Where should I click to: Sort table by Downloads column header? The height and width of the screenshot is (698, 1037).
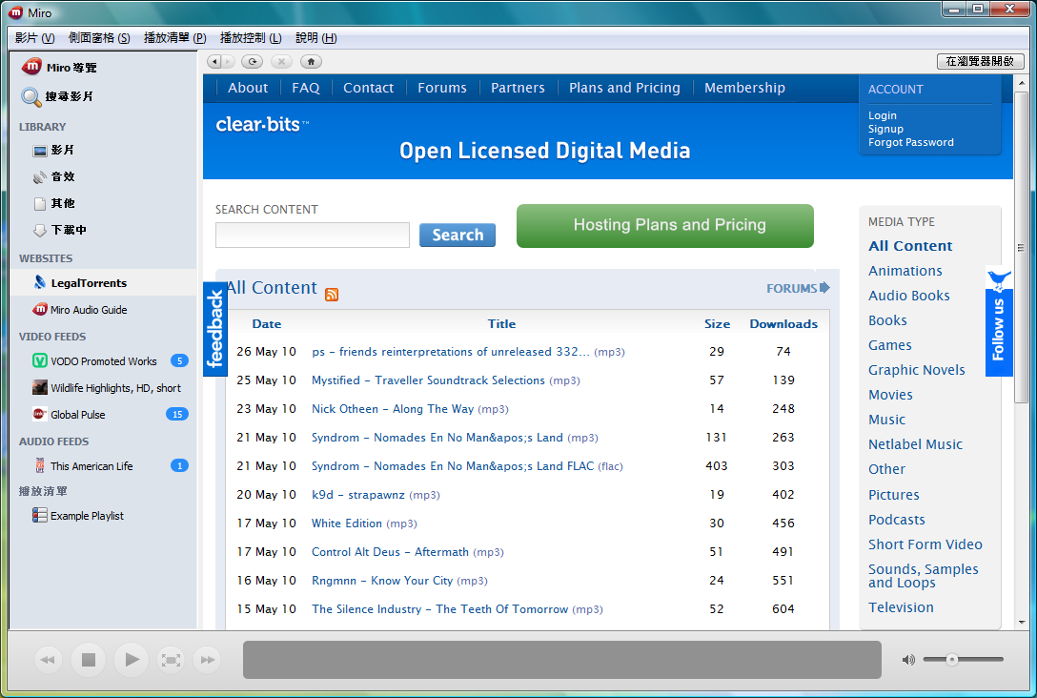[x=783, y=323]
